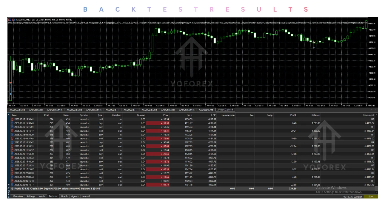Click the sell deal icon for deal 288

tap(12, 173)
